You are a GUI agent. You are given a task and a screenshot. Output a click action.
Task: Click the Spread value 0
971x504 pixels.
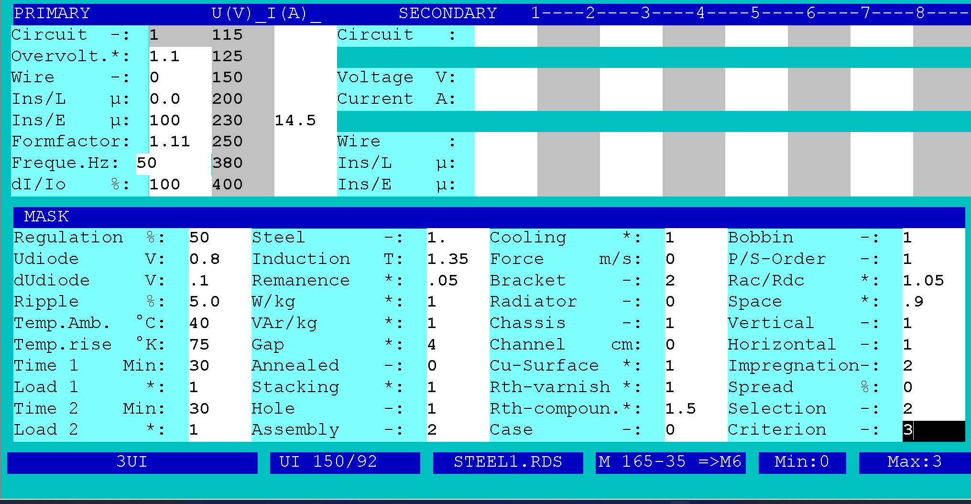point(934,388)
